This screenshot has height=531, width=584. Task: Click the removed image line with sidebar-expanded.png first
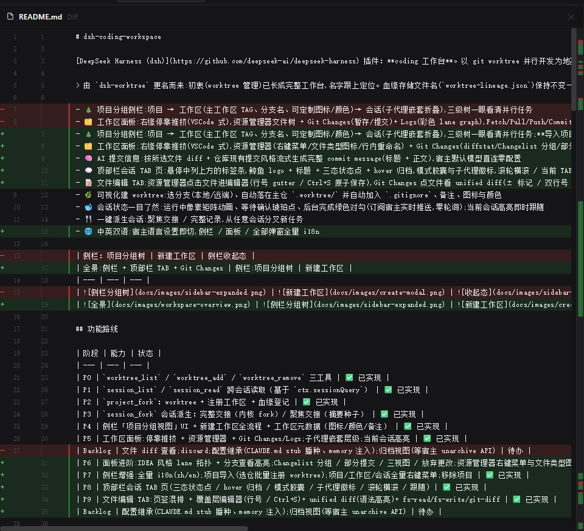point(323,292)
